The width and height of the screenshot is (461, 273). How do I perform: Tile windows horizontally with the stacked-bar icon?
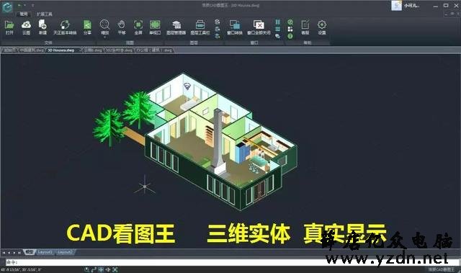[x=277, y=29]
